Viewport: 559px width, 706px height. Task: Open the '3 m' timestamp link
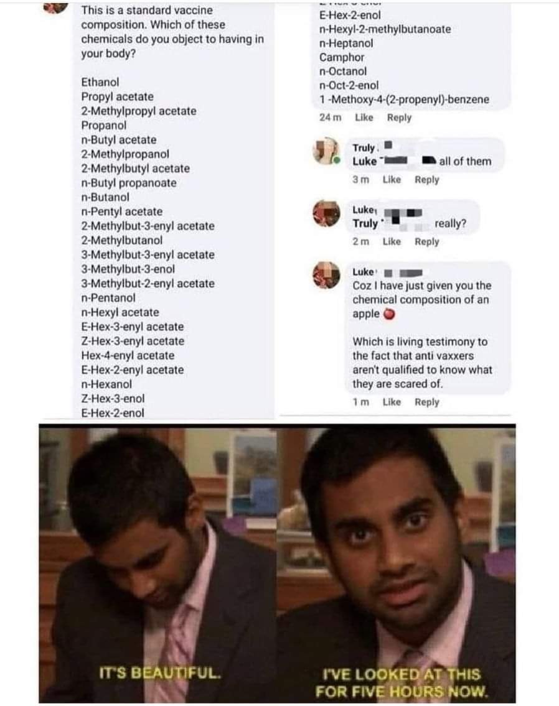point(360,180)
